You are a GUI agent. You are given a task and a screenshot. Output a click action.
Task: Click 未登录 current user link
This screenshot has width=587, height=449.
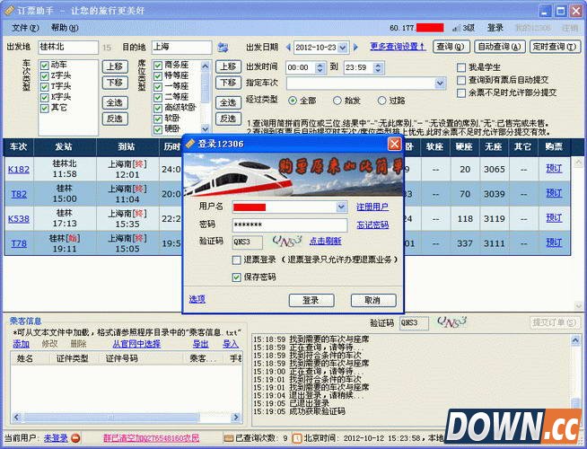click(56, 437)
